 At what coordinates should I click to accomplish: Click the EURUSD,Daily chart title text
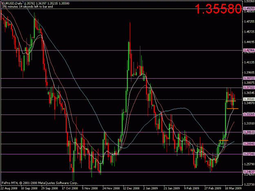(x=12, y=3)
